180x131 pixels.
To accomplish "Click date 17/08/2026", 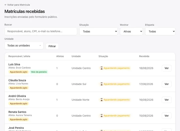I will (146, 84).
